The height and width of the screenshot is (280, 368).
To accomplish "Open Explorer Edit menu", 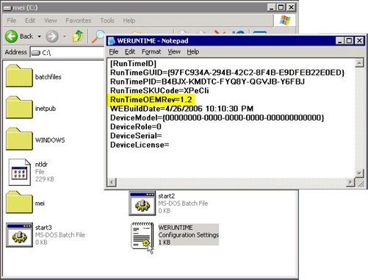I will tap(30, 21).
